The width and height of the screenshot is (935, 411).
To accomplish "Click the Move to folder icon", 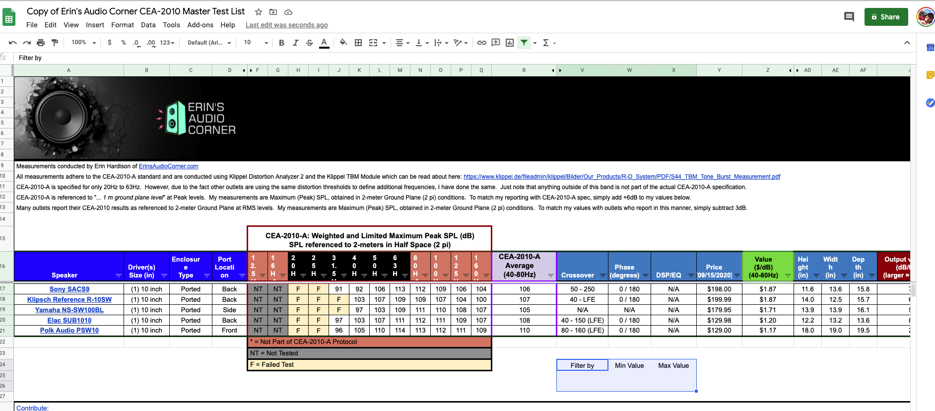I will pyautogui.click(x=273, y=12).
